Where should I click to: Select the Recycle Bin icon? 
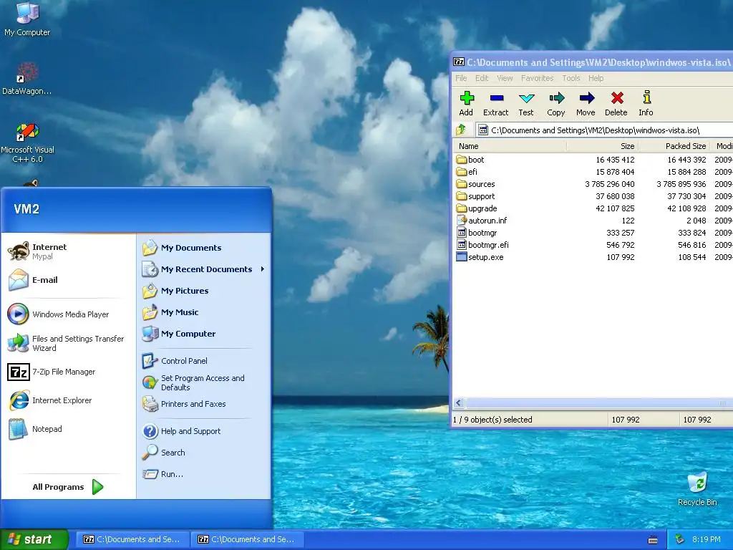[x=697, y=488]
